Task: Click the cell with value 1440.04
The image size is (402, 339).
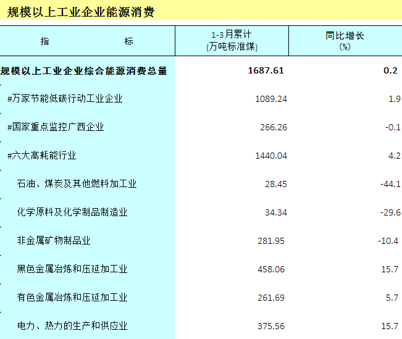Action: click(x=270, y=156)
